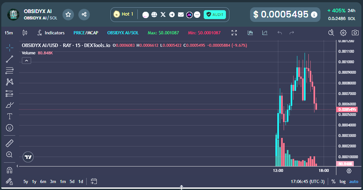Image resolution: width=363 pixels, height=190 pixels.
Task: Toggle log scale mode
Action: [343, 182]
